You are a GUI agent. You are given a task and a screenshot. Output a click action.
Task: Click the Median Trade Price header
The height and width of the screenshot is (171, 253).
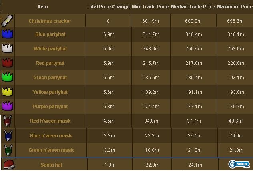click(x=193, y=7)
